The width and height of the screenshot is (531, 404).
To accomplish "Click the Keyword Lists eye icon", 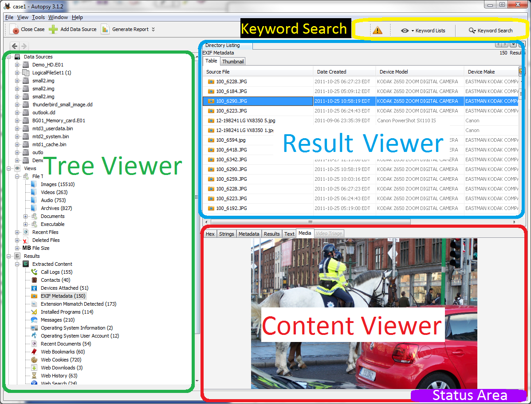I will (x=404, y=31).
